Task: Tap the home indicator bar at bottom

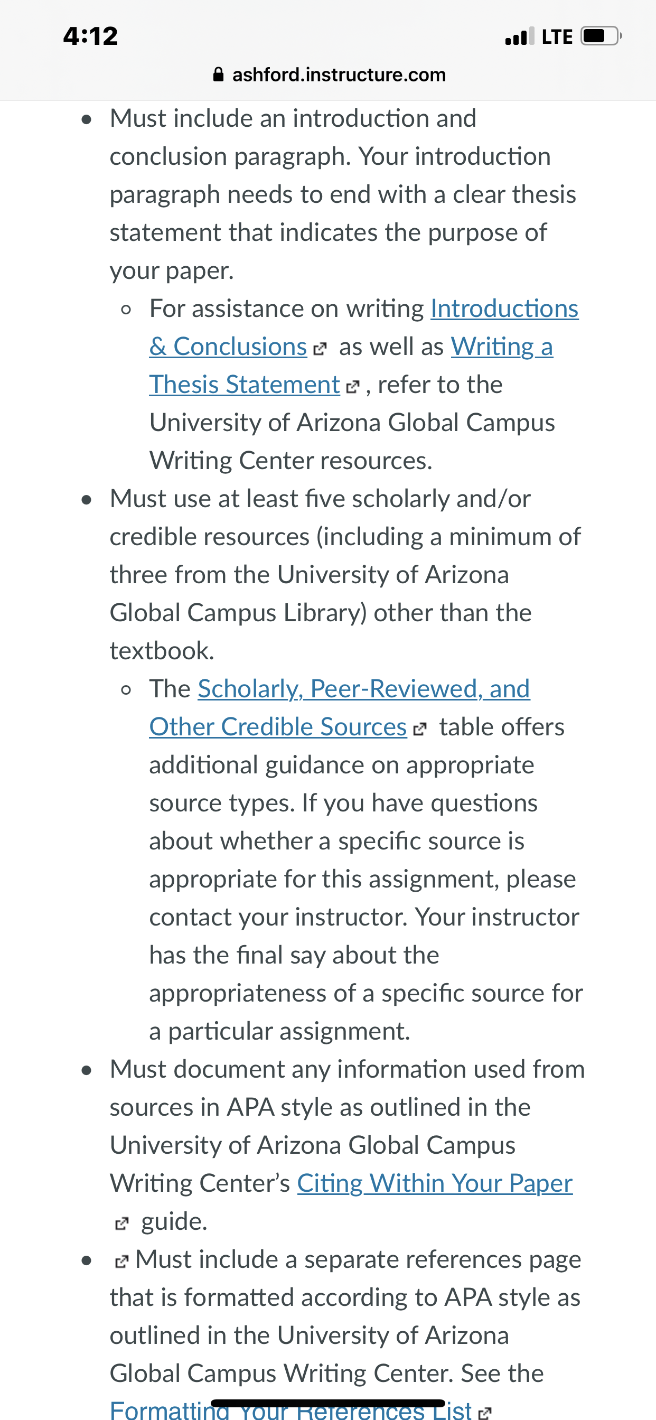Action: tap(328, 1403)
